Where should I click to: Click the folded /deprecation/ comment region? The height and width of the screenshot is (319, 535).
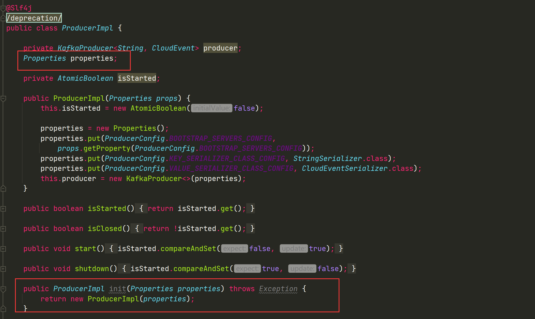pos(34,18)
